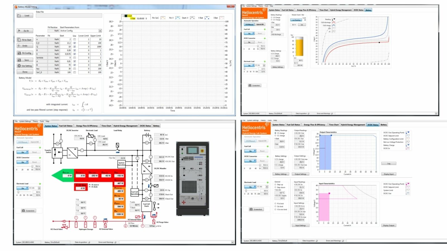The height and width of the screenshot is (251, 447).
Task: Enable the Use checkbox for the lambda parameter
Action: [x=75, y=58]
